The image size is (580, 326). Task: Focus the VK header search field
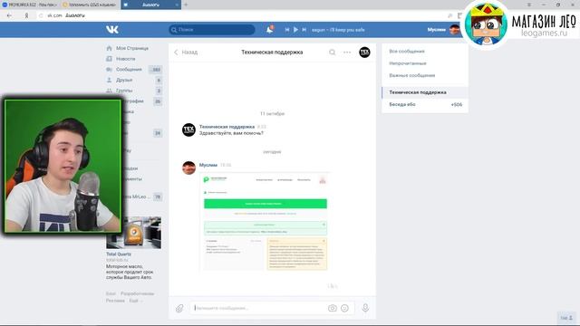[x=212, y=30]
